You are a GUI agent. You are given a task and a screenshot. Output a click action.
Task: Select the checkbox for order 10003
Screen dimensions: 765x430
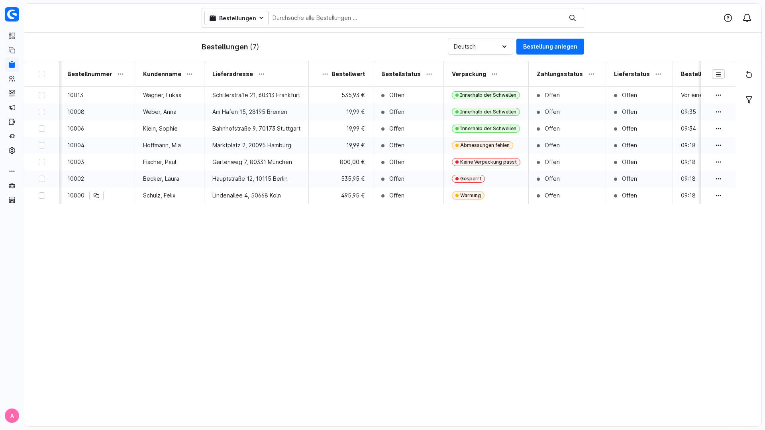42,162
